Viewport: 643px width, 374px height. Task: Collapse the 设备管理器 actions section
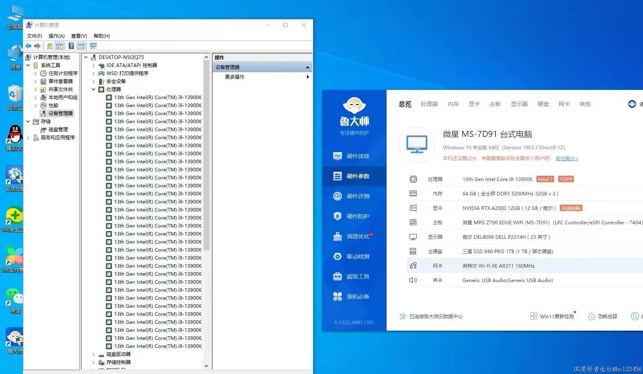pyautogui.click(x=307, y=67)
